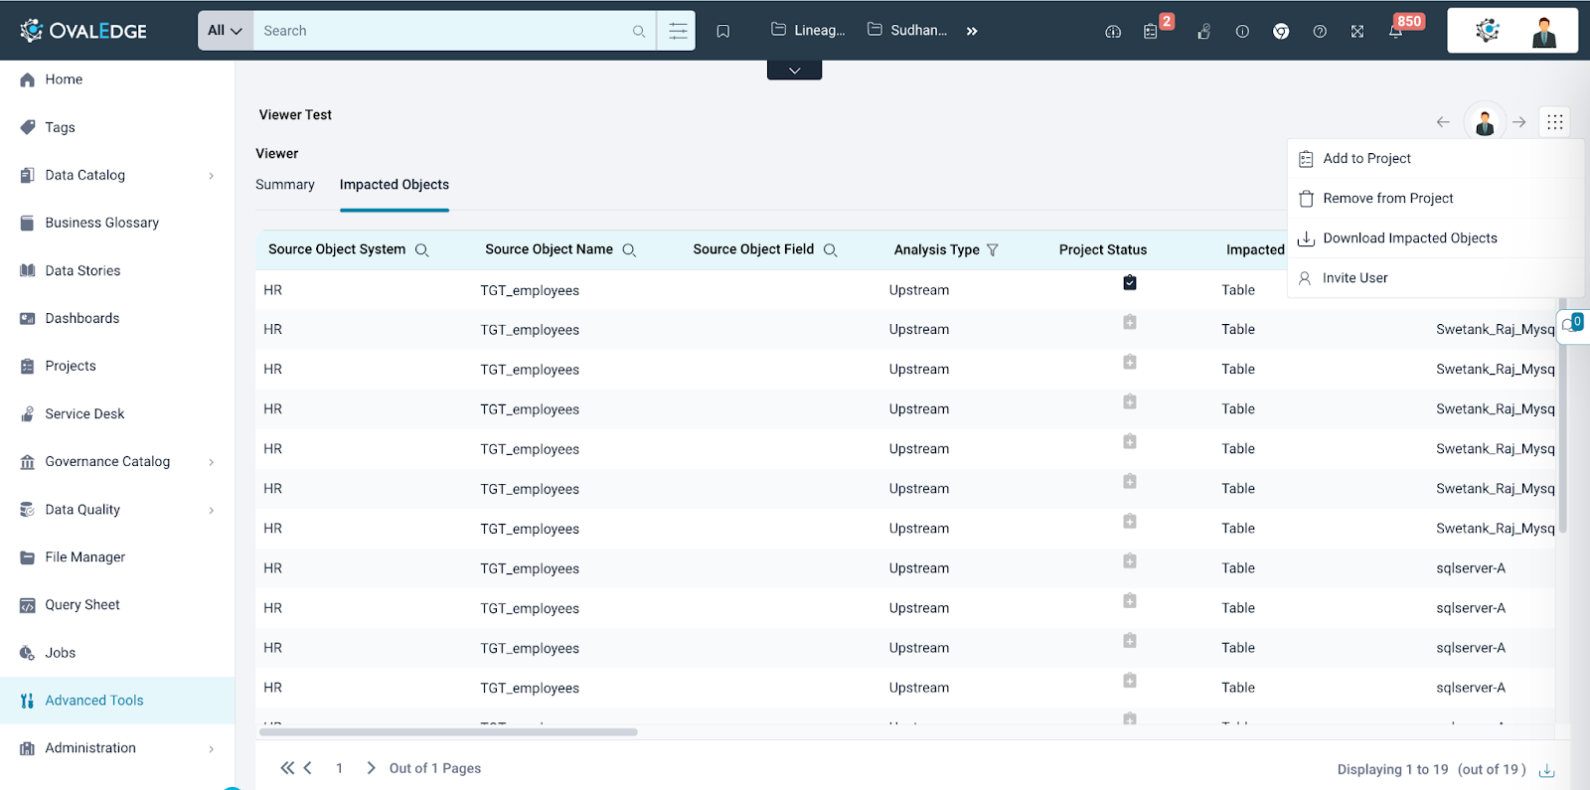This screenshot has width=1590, height=790.
Task: Click the viewer avatar between navigation arrows
Action: (1485, 122)
